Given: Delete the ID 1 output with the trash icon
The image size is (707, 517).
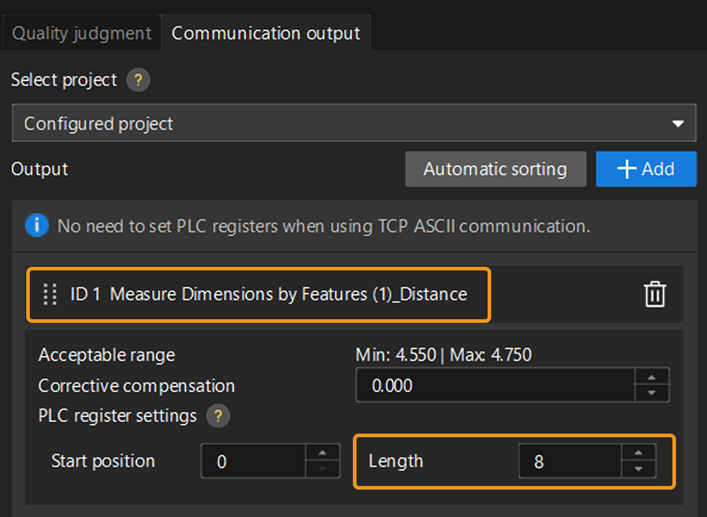Looking at the screenshot, I should pos(655,295).
